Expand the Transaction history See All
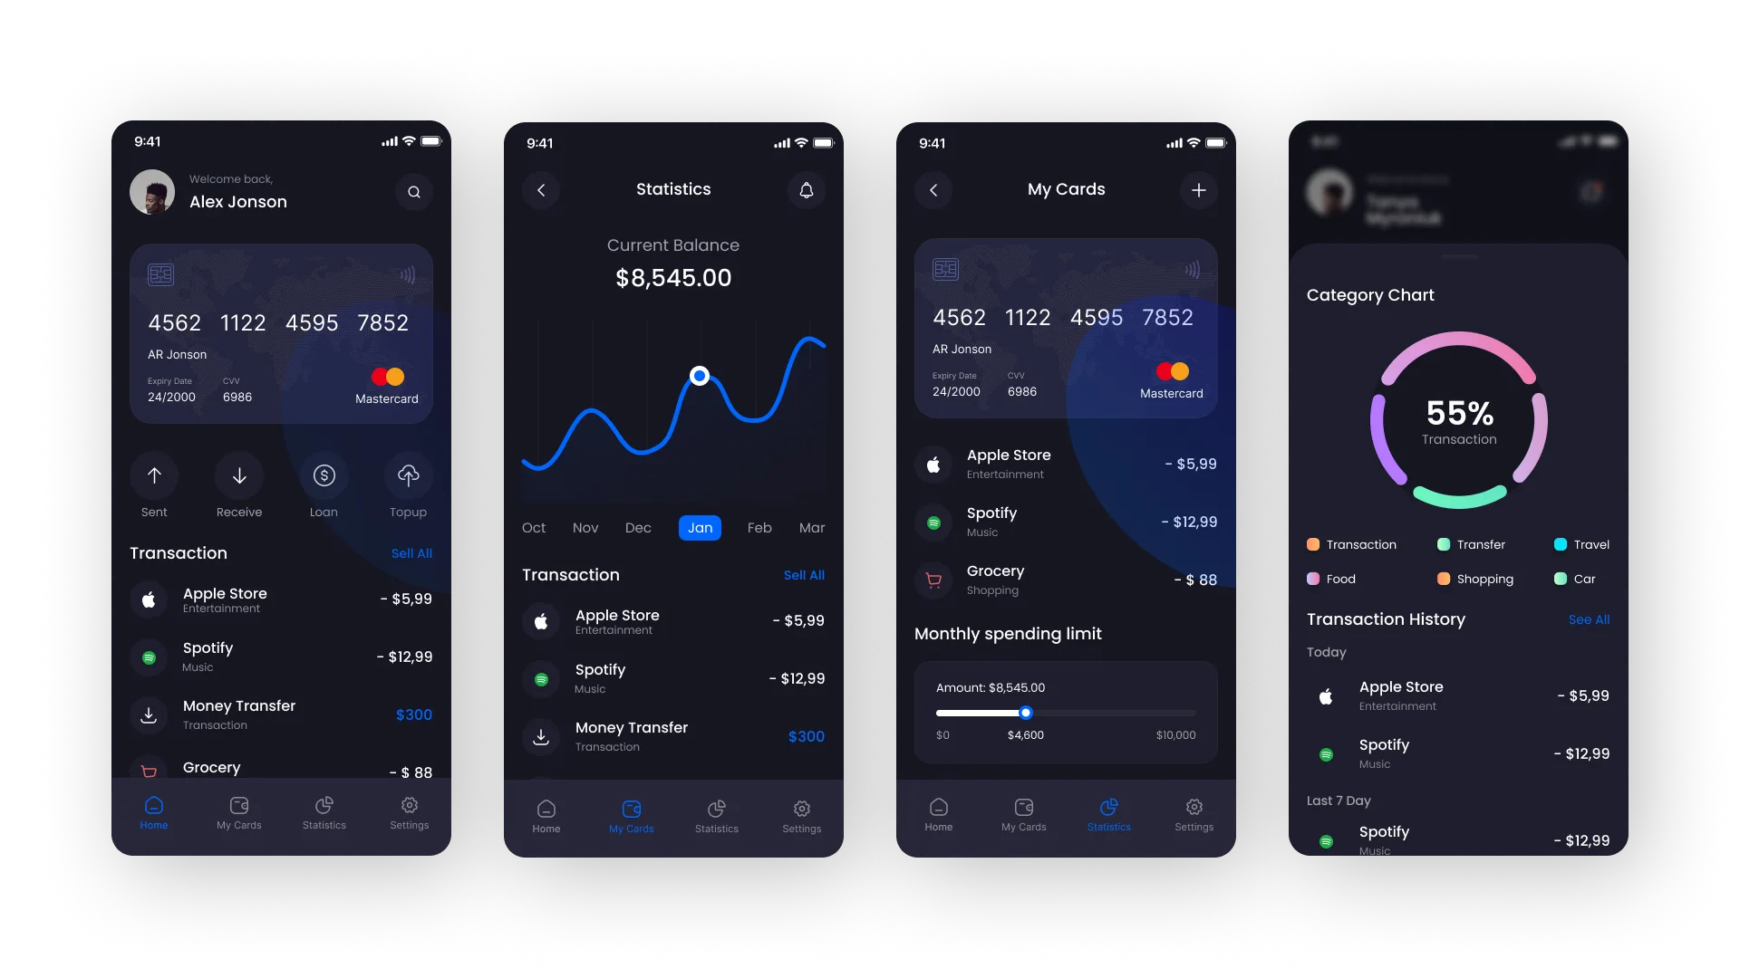The width and height of the screenshot is (1740, 978). 1590,618
